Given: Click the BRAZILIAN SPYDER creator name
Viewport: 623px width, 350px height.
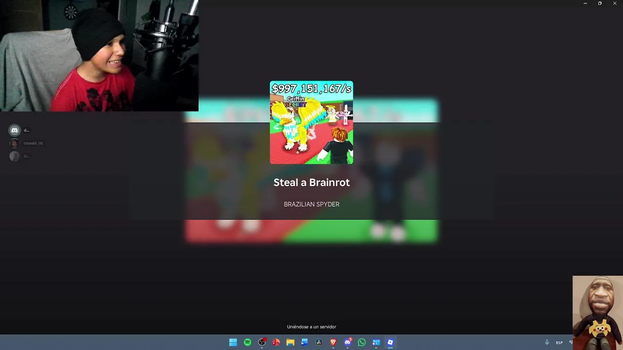Looking at the screenshot, I should [311, 204].
